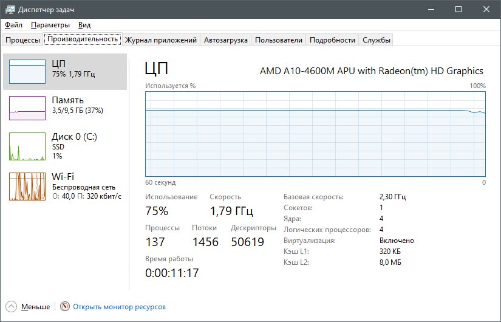Switch to the Процессы tab
The width and height of the screenshot is (501, 322).
22,40
